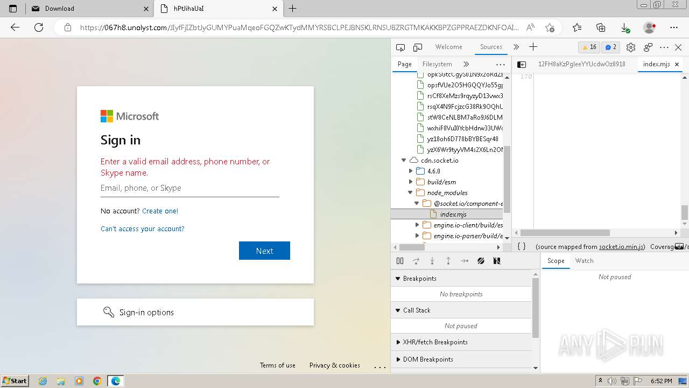The width and height of the screenshot is (689, 388).
Task: Open the 2 messages issue counter
Action: (x=611, y=47)
